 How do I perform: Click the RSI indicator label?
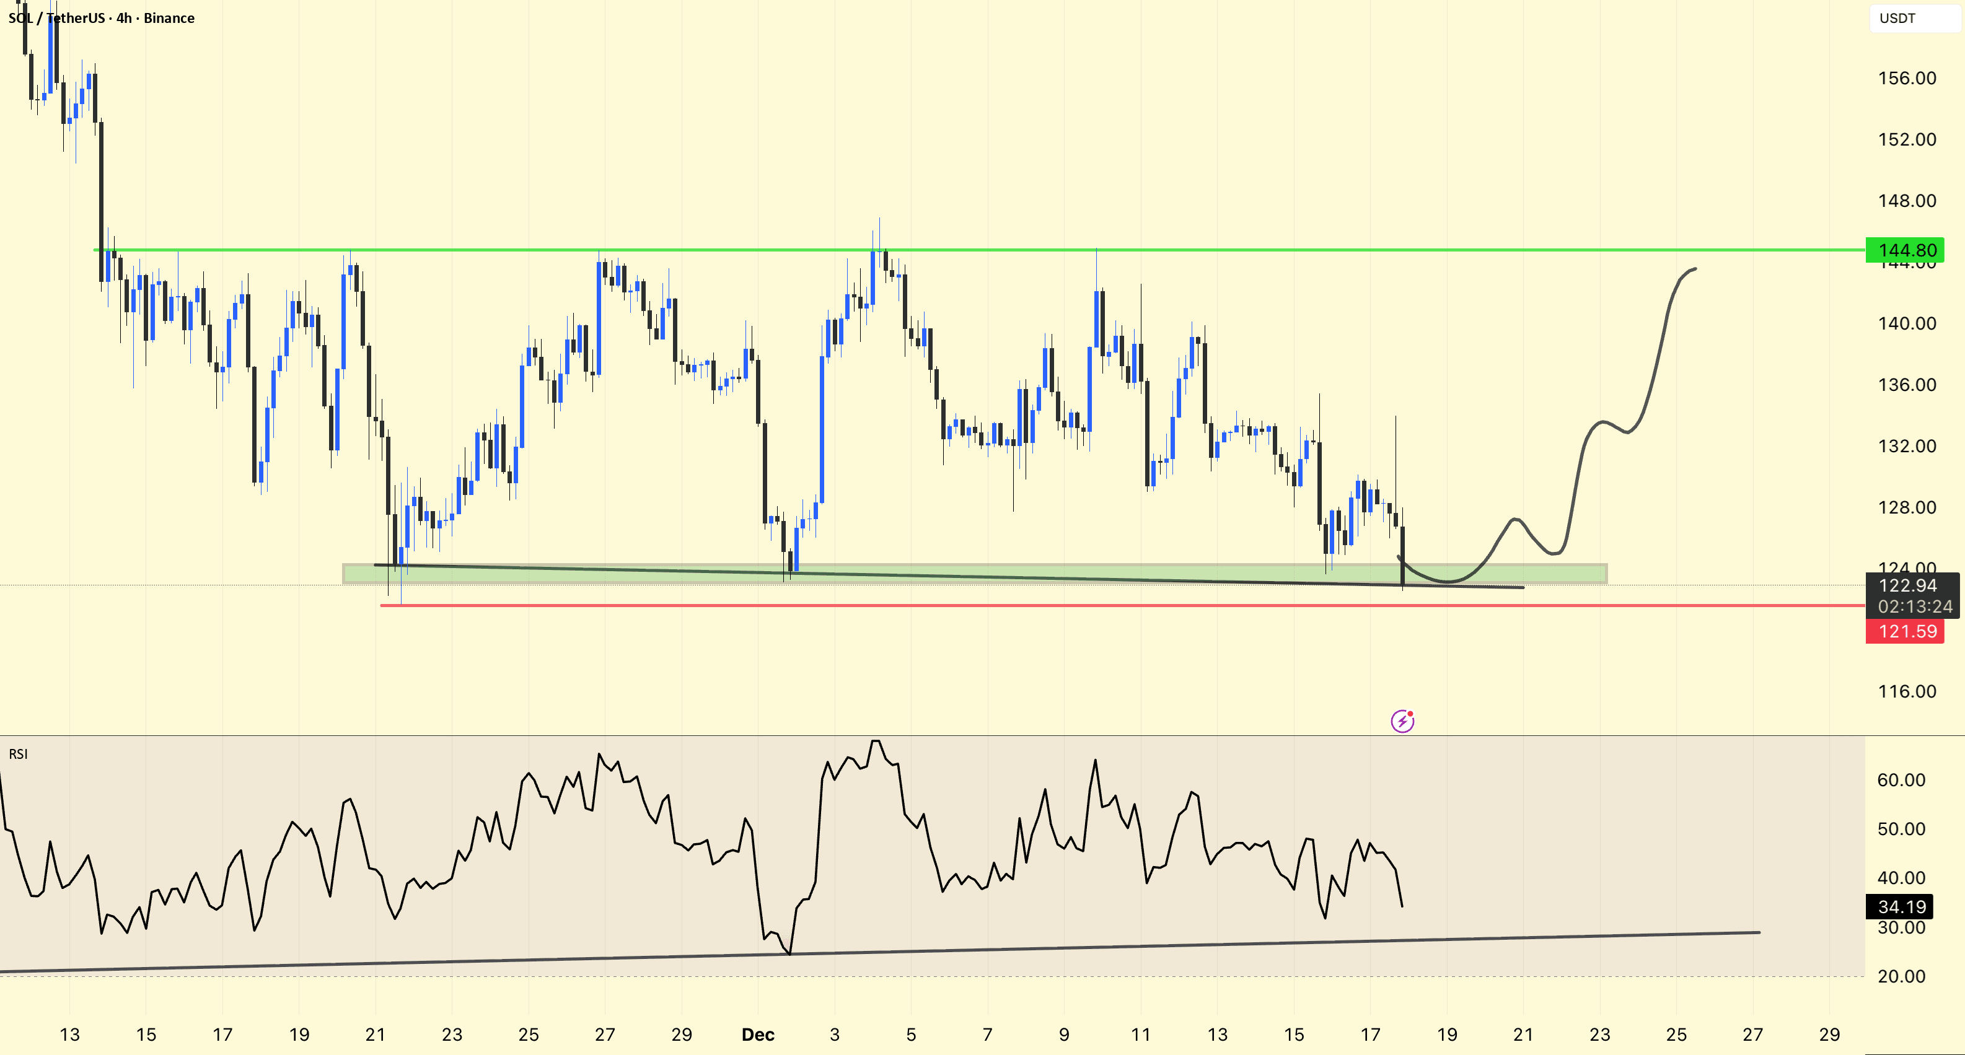click(x=19, y=754)
